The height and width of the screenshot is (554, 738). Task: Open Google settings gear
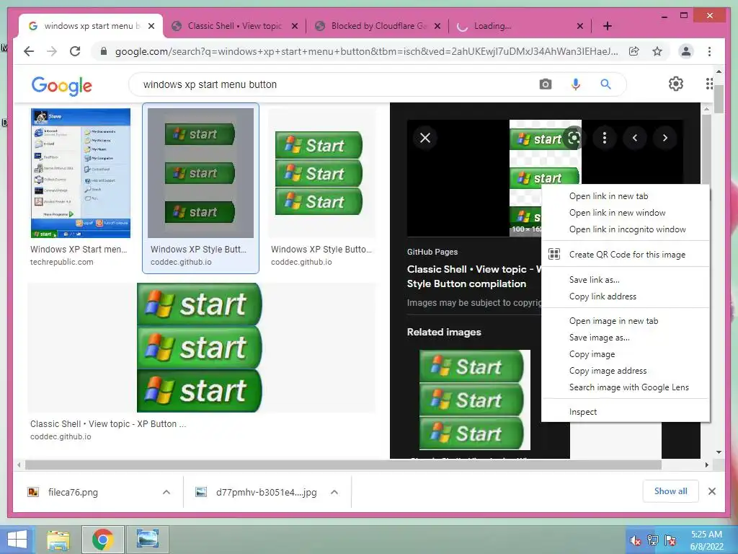tap(676, 84)
